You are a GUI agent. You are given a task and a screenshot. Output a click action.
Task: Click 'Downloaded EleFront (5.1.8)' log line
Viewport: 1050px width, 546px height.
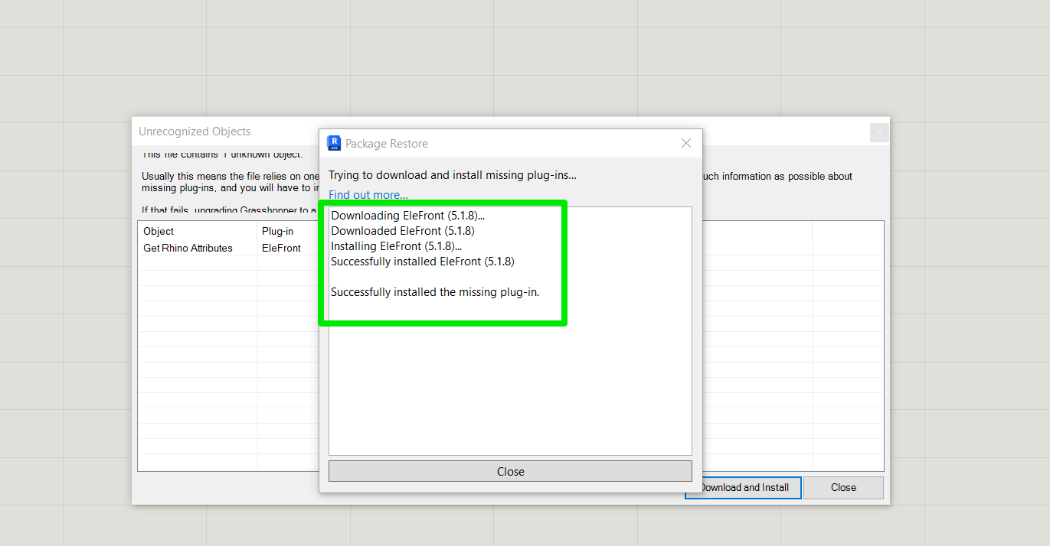(403, 231)
